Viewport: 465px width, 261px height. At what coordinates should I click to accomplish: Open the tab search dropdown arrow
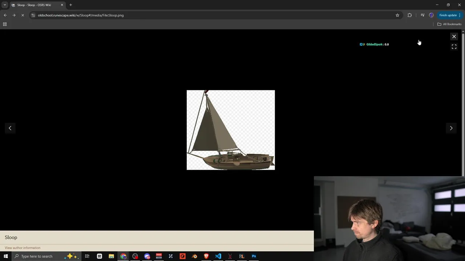pyautogui.click(x=5, y=5)
